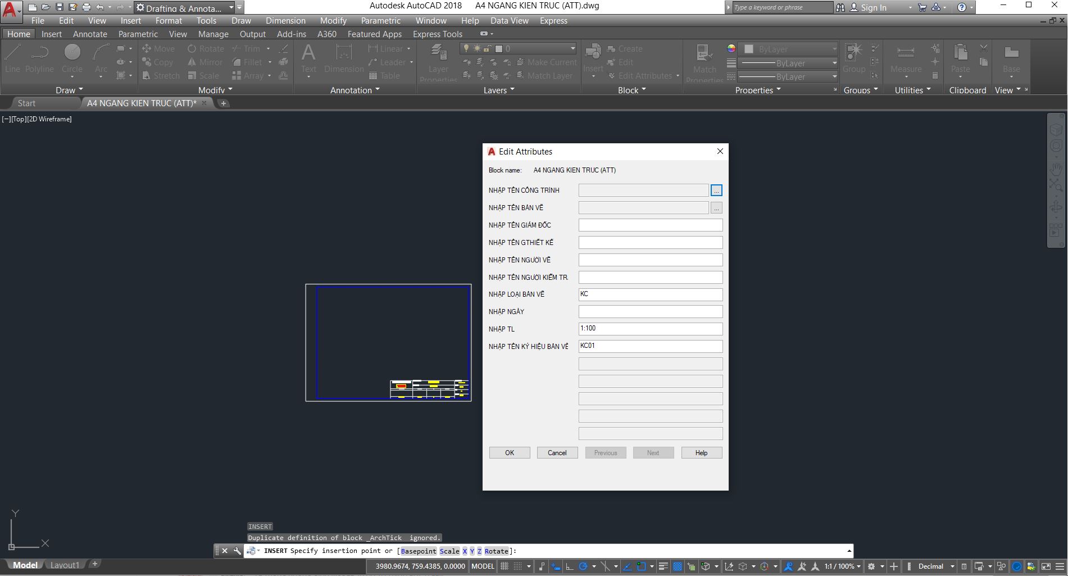Click OK in Edit Attributes dialog
The image size is (1068, 576).
tap(510, 453)
